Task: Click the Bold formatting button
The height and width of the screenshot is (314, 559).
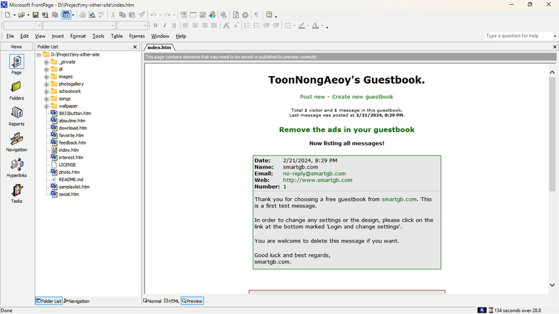Action: 155,26
